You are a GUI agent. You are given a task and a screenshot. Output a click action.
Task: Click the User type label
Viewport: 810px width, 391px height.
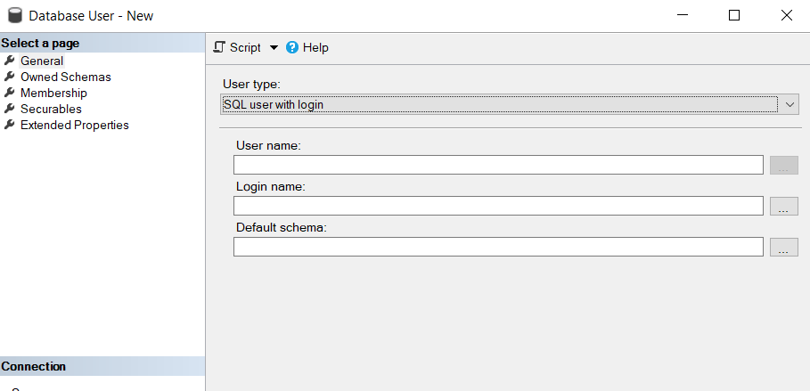(x=251, y=84)
